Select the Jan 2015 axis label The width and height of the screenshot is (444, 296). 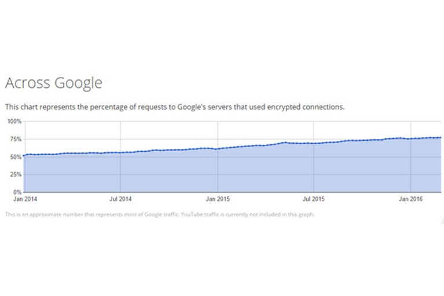click(218, 199)
